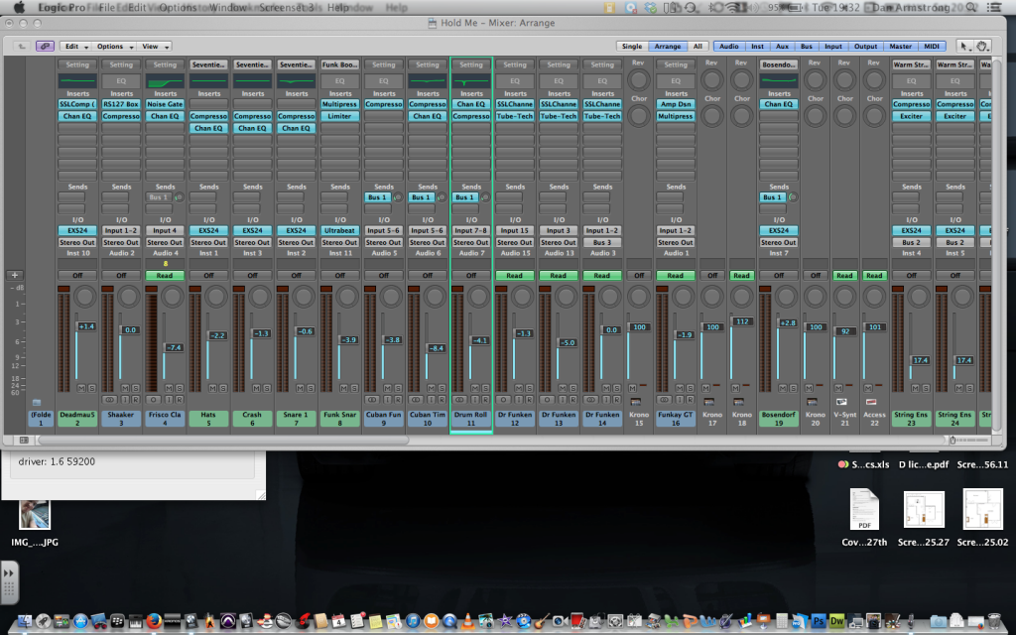Toggle record enable on Drum Roll channel
The image size is (1016, 635).
[x=485, y=400]
